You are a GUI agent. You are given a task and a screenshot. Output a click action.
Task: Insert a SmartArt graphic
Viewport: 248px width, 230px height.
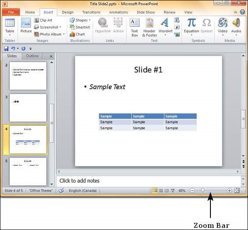click(x=80, y=27)
